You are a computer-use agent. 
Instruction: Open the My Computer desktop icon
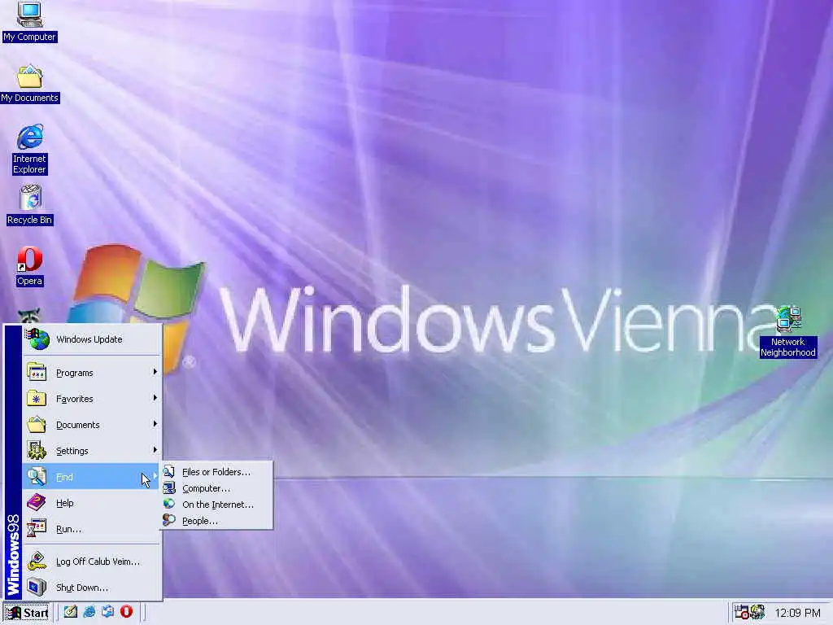(29, 21)
